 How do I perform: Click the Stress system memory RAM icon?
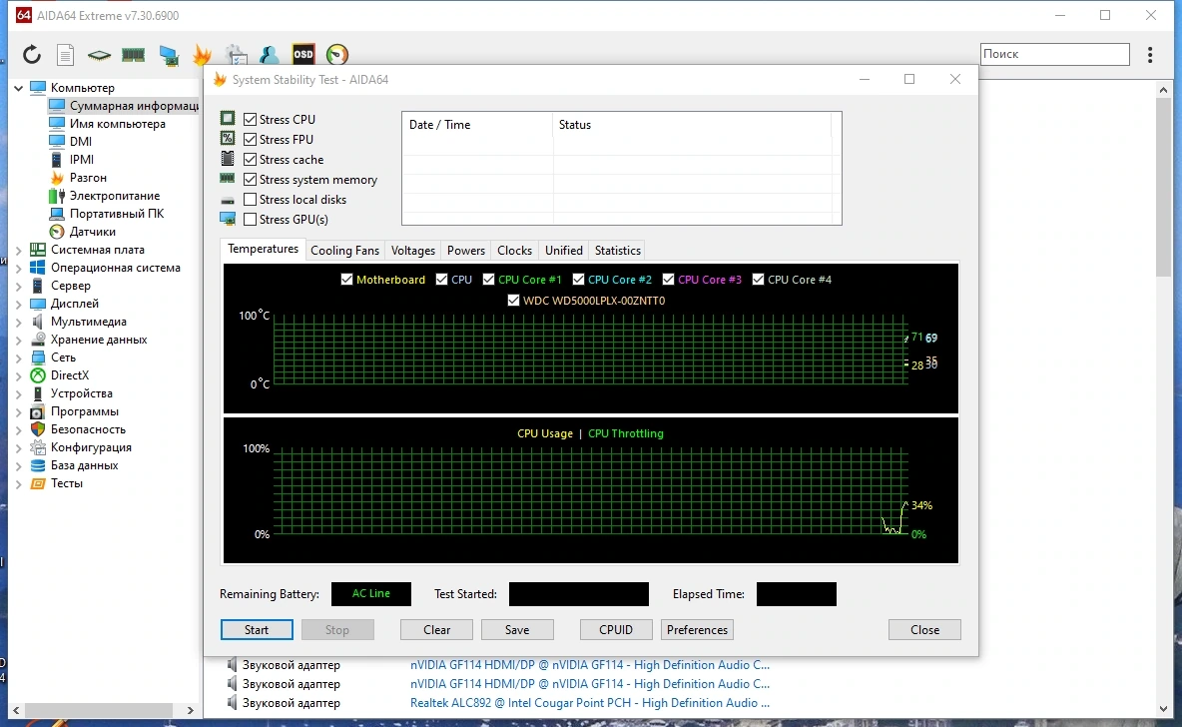(x=227, y=179)
